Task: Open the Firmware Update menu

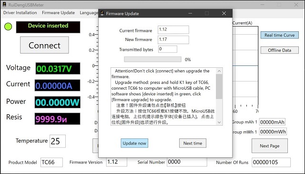Action: [58, 13]
